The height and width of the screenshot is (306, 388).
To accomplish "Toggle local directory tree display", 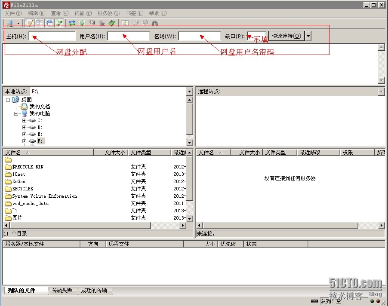I will click(x=40, y=23).
